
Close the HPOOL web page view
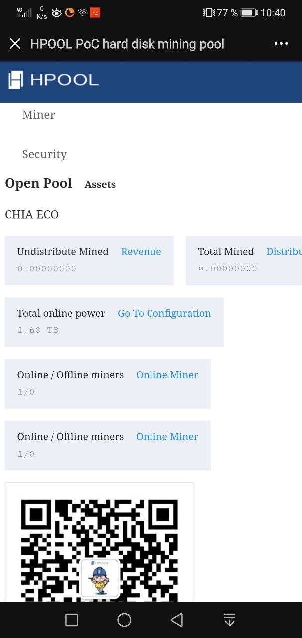click(x=15, y=44)
